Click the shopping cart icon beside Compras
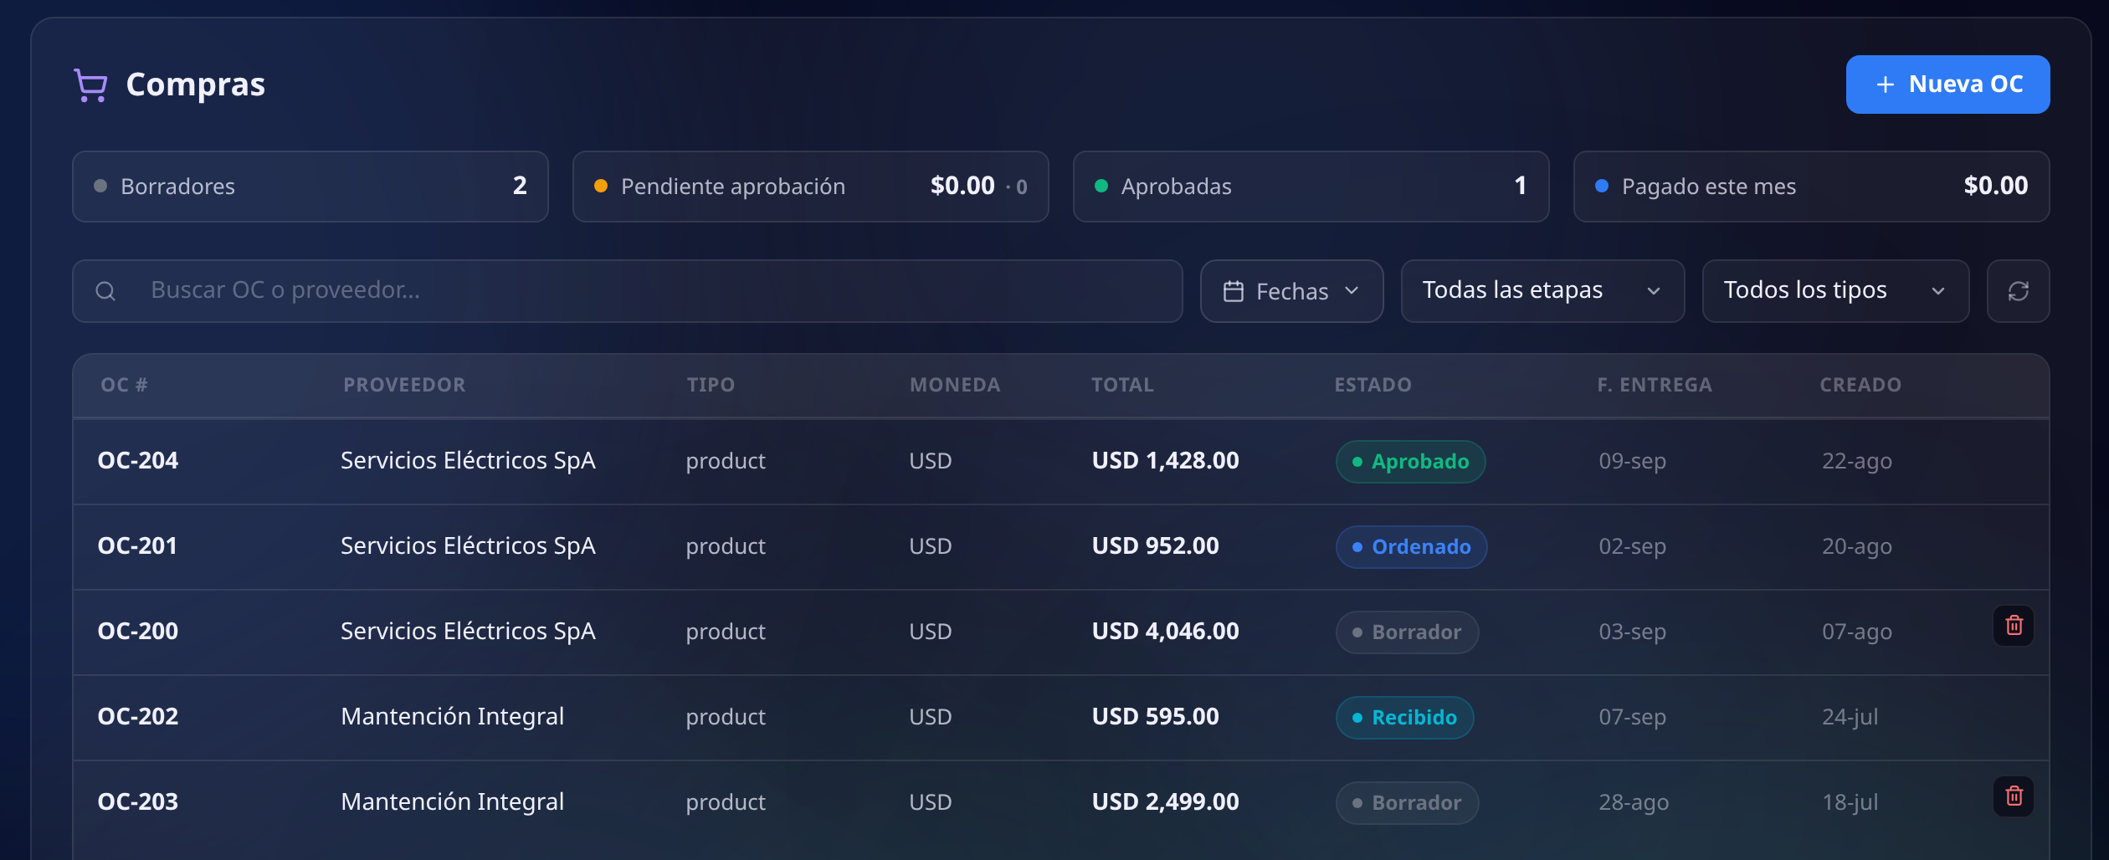Screen dimensions: 2109x860 pos(90,85)
